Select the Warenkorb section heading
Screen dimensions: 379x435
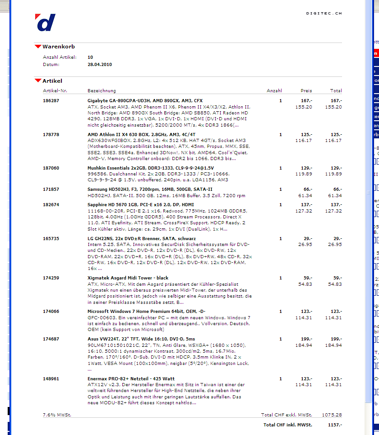[59, 47]
